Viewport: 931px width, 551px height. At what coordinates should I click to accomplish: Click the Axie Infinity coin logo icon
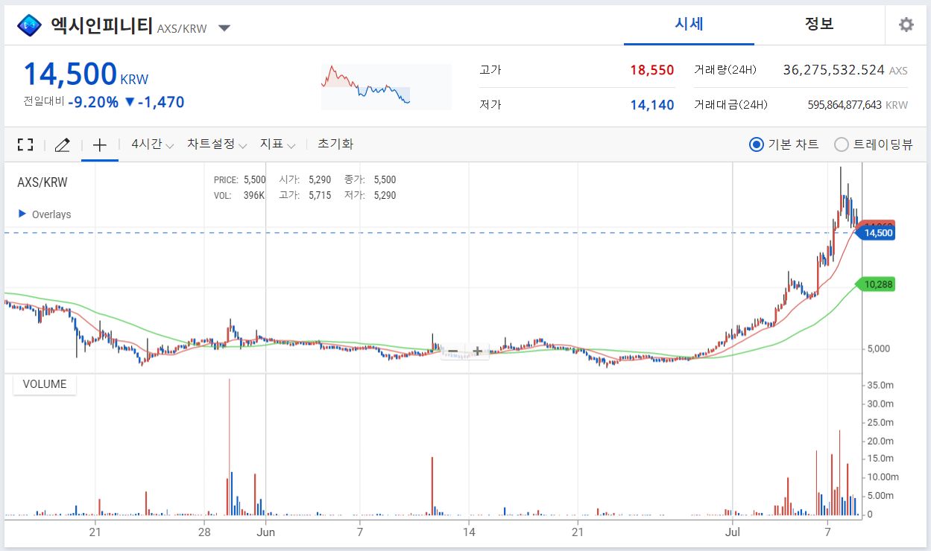[29, 26]
